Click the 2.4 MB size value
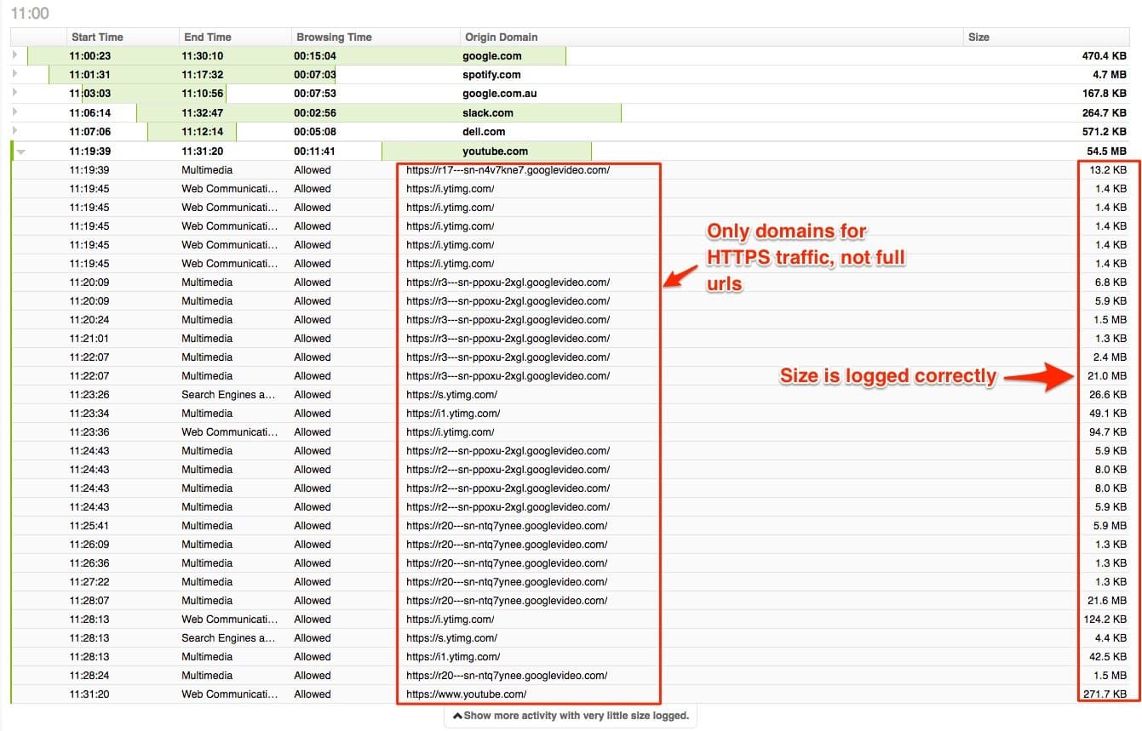 (x=1110, y=357)
